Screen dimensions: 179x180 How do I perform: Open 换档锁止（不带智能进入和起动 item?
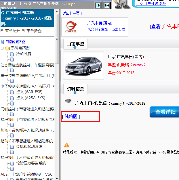[x=27, y=158]
